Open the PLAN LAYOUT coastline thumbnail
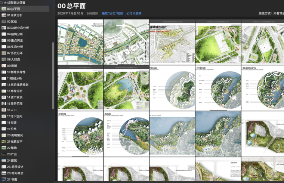The image size is (284, 183). pyautogui.click(x=172, y=134)
